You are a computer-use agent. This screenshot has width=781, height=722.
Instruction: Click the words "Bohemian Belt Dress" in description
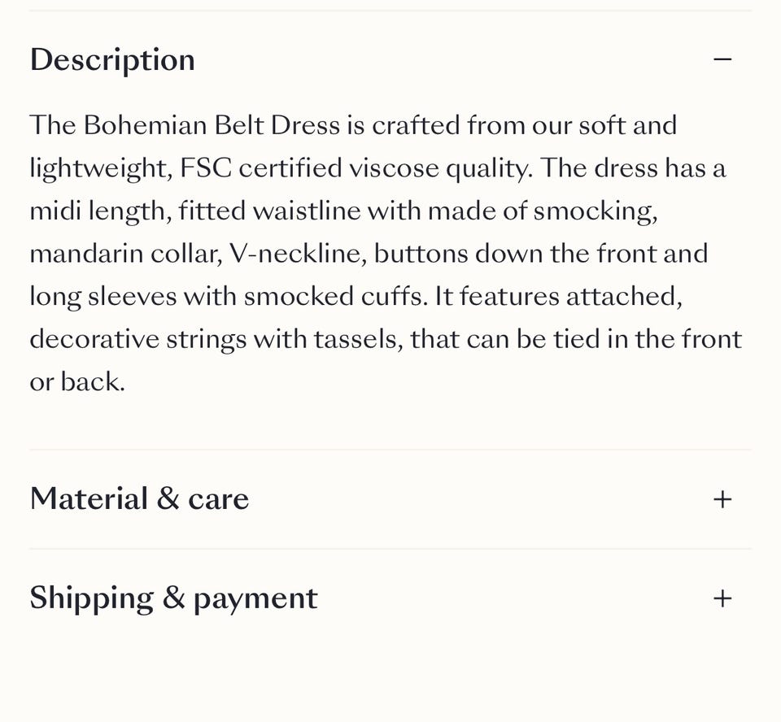click(212, 126)
